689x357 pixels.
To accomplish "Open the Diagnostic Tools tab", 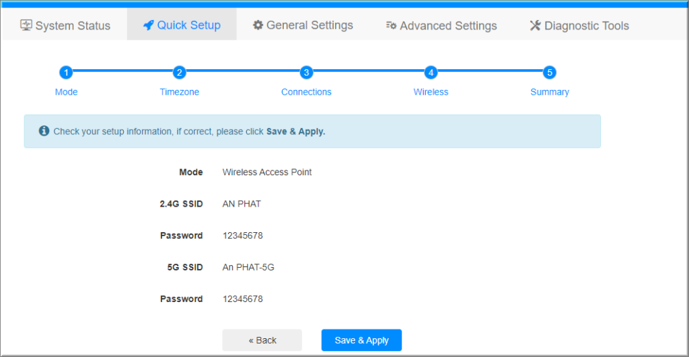I will point(579,25).
